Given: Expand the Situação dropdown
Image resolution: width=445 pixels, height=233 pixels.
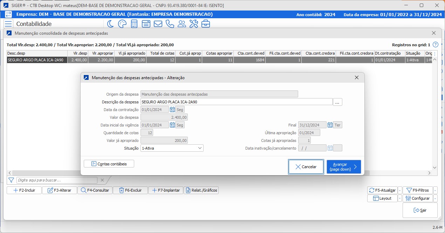Looking at the screenshot, I should (200, 148).
